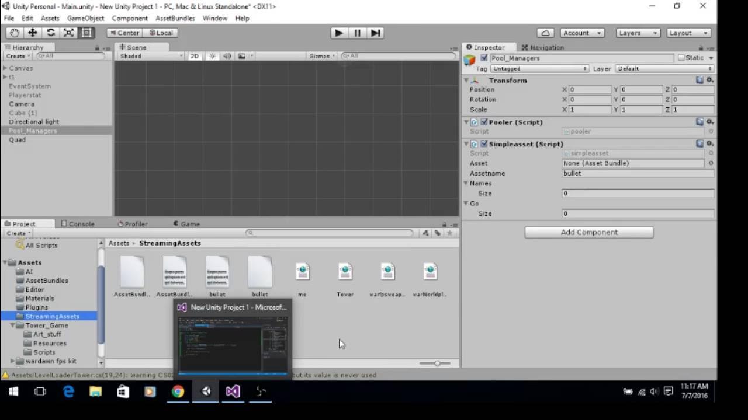Open Pooler script gear settings

click(x=709, y=122)
